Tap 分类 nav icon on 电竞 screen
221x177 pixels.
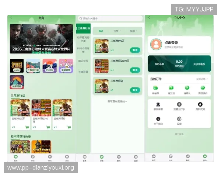[x=33, y=157]
